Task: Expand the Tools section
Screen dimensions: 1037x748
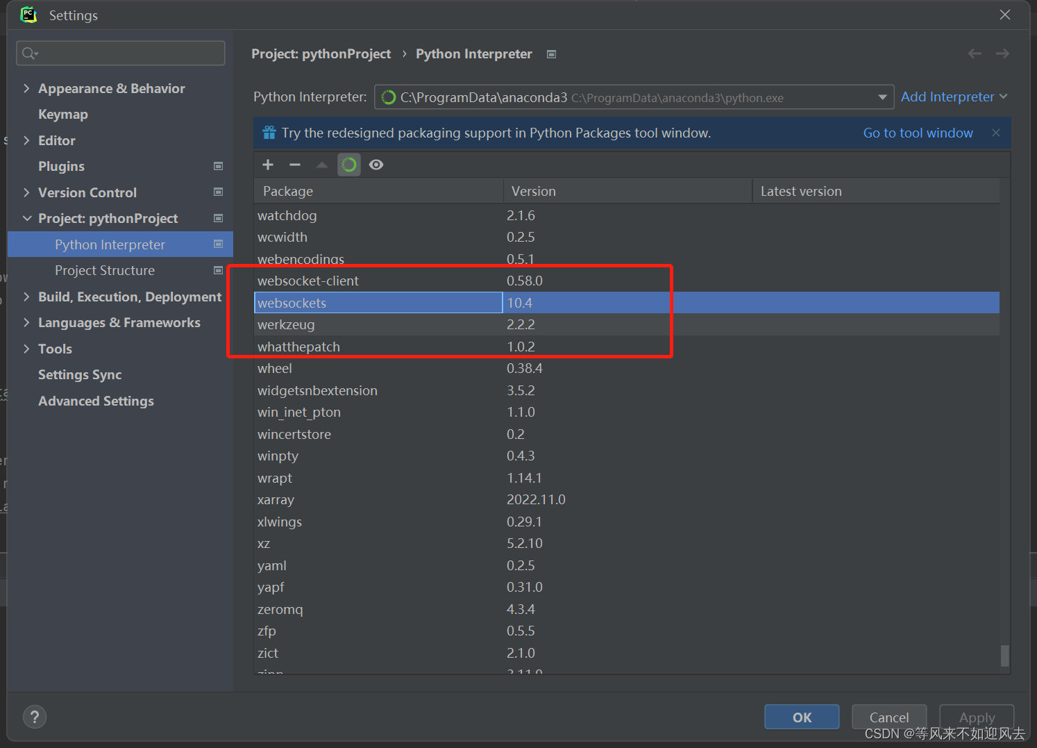Action: 26,349
